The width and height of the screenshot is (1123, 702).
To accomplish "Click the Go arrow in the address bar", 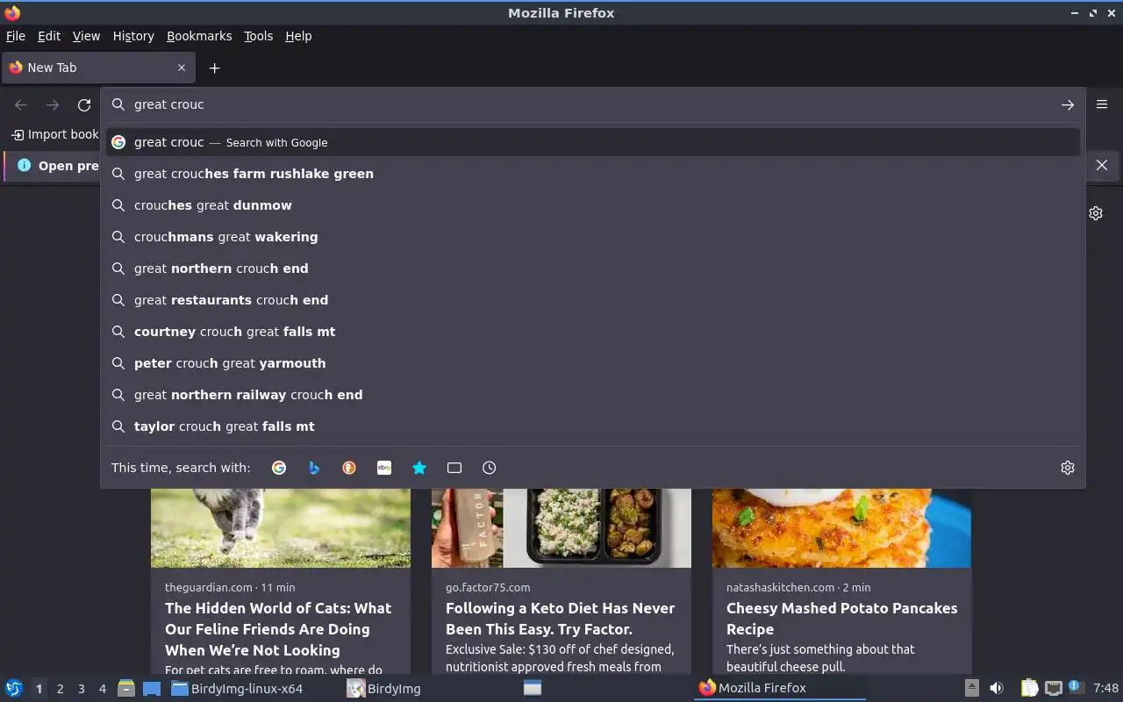I will pos(1067,104).
